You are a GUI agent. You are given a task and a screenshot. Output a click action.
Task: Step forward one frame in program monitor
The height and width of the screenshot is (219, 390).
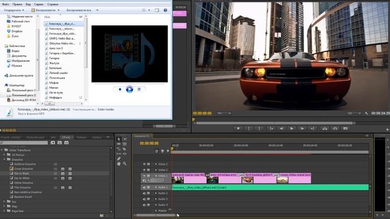coord(302,128)
